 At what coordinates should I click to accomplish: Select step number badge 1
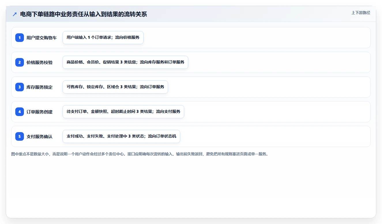pos(20,38)
